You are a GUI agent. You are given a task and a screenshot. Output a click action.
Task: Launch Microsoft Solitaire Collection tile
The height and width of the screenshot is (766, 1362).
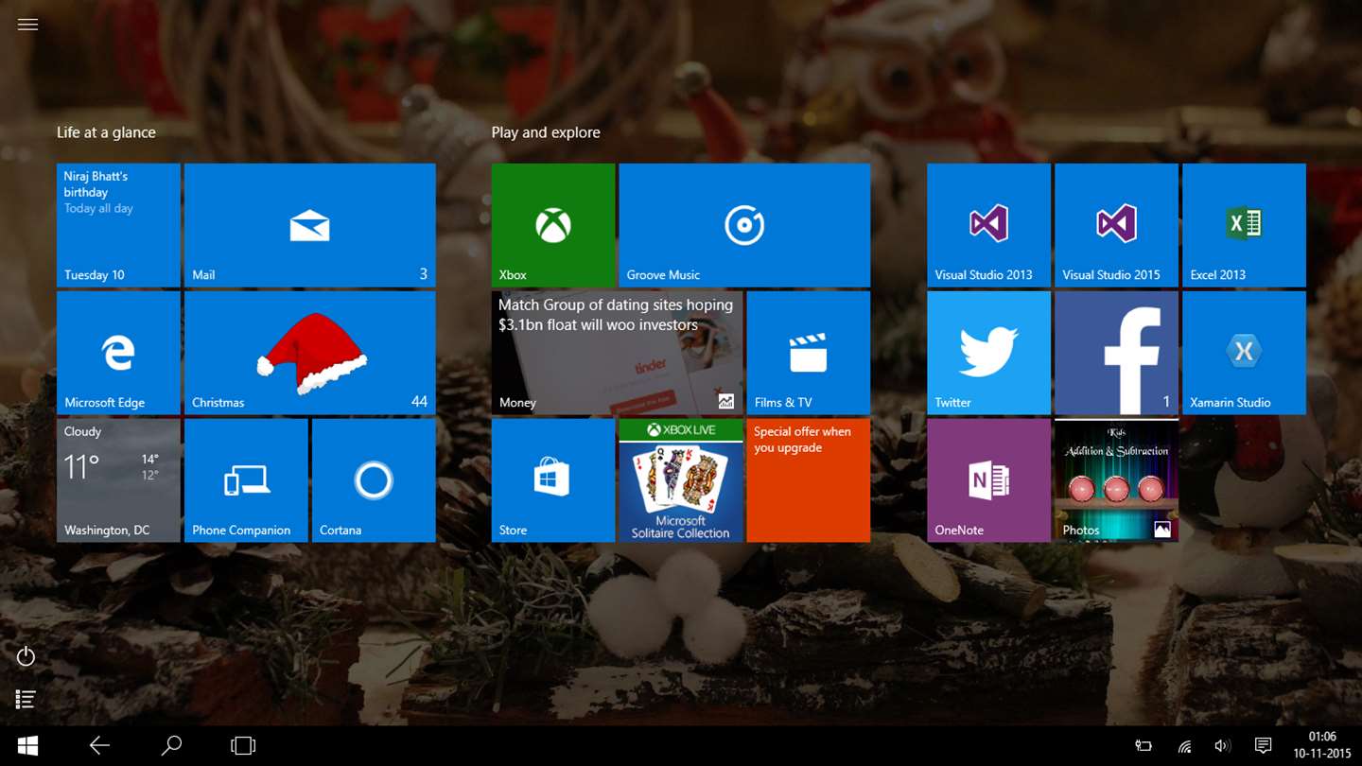click(681, 480)
